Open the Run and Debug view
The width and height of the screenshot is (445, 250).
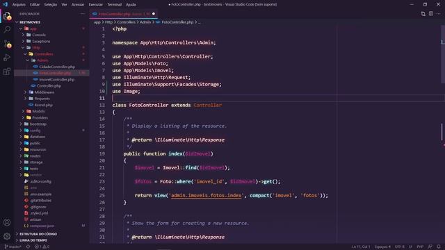click(x=7, y=58)
